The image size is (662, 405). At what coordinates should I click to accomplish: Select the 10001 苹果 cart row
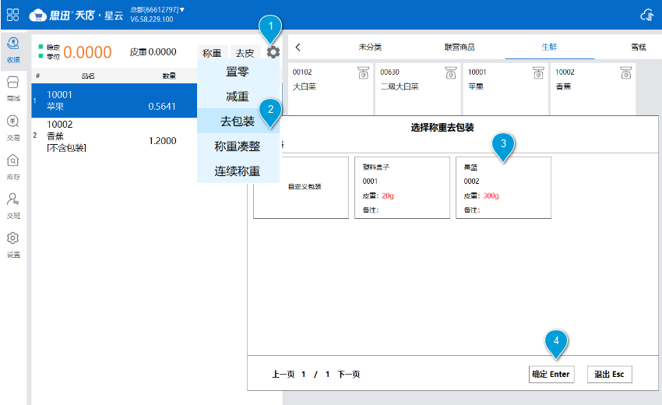click(x=114, y=100)
